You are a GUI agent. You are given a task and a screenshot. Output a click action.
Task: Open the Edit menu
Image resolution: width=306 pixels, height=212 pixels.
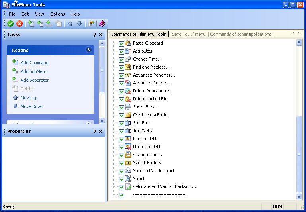25,14
